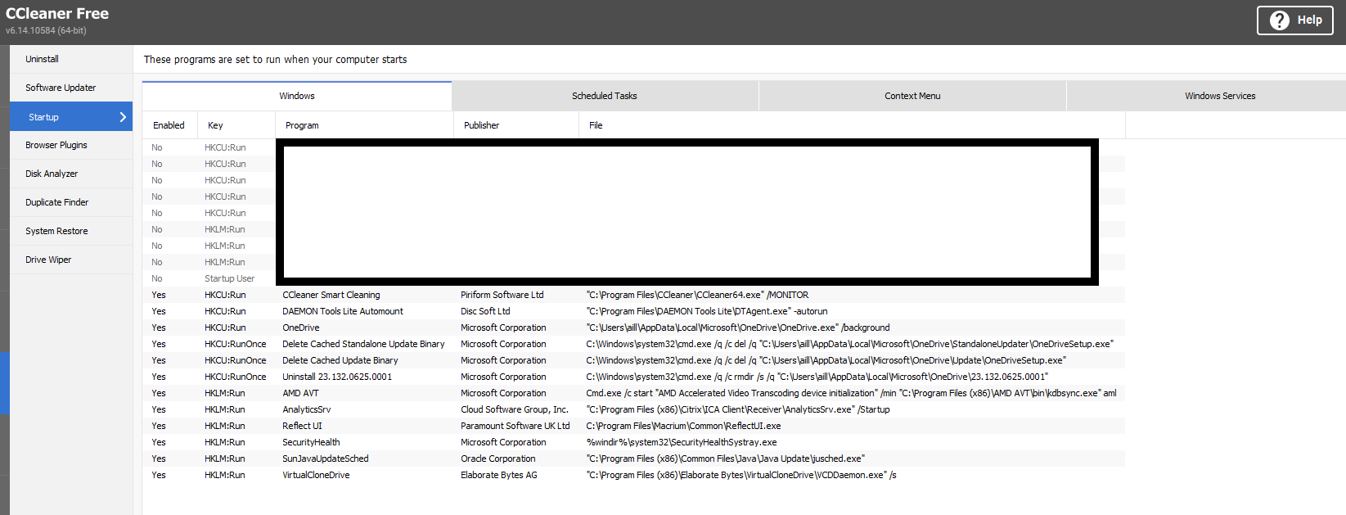
Task: Click the Microsoft Corporation cell in OneDrive row
Action: [x=503, y=328]
